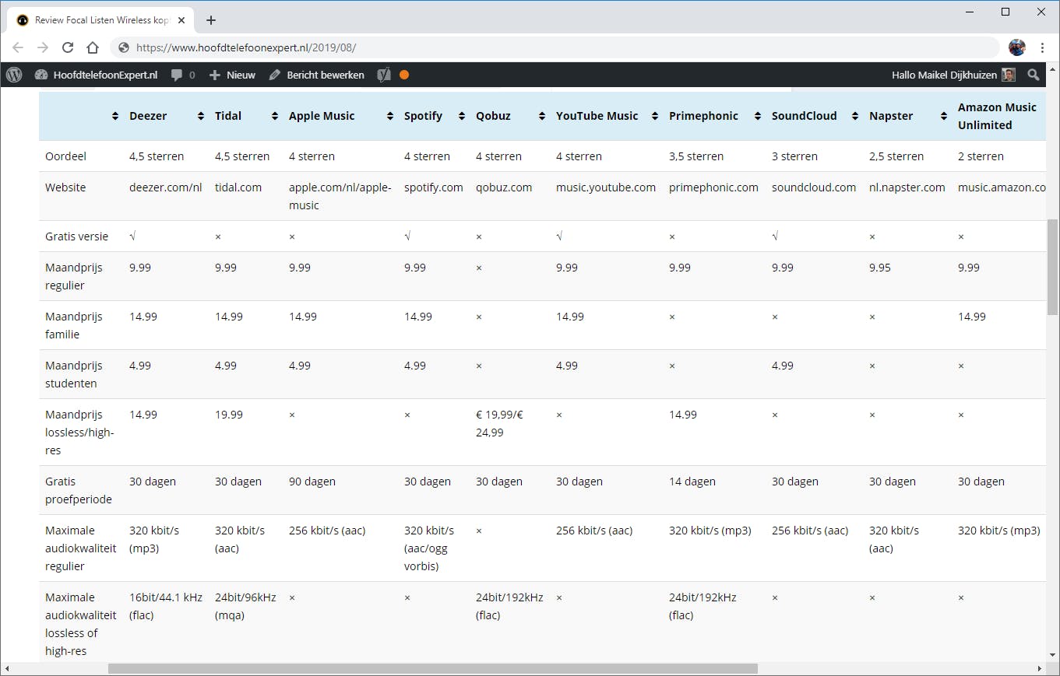Open the Nieuw menu in admin bar
Screen dimensions: 1060x676
point(232,75)
